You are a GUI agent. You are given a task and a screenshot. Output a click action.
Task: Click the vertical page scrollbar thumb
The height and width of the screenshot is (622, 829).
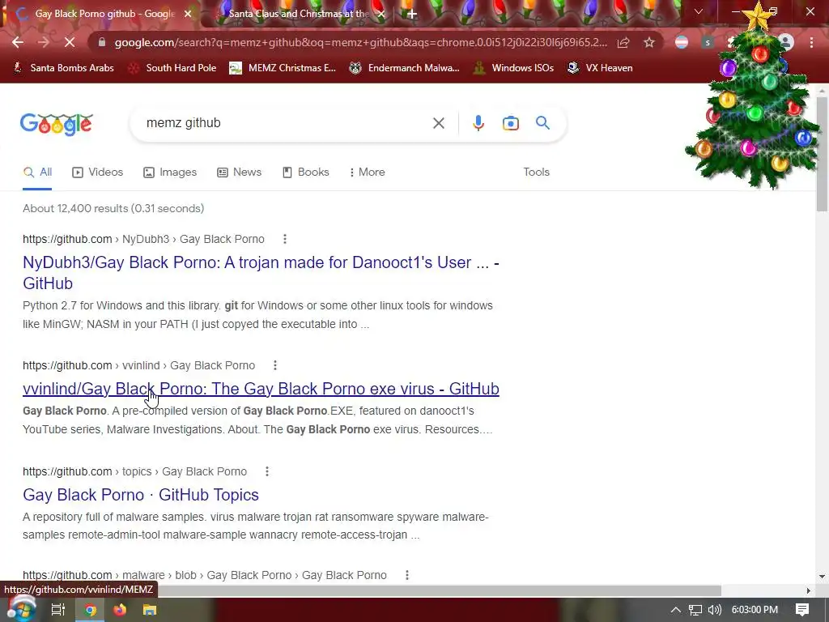click(x=822, y=155)
